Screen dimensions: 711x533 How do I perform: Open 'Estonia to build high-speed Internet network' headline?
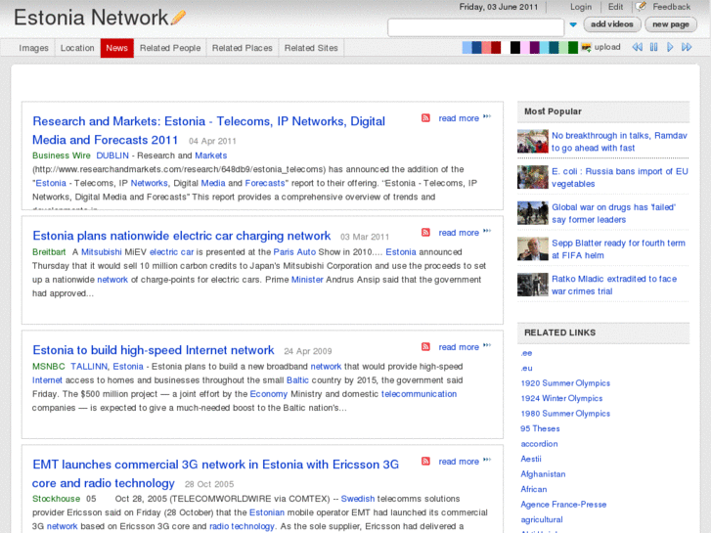(154, 350)
